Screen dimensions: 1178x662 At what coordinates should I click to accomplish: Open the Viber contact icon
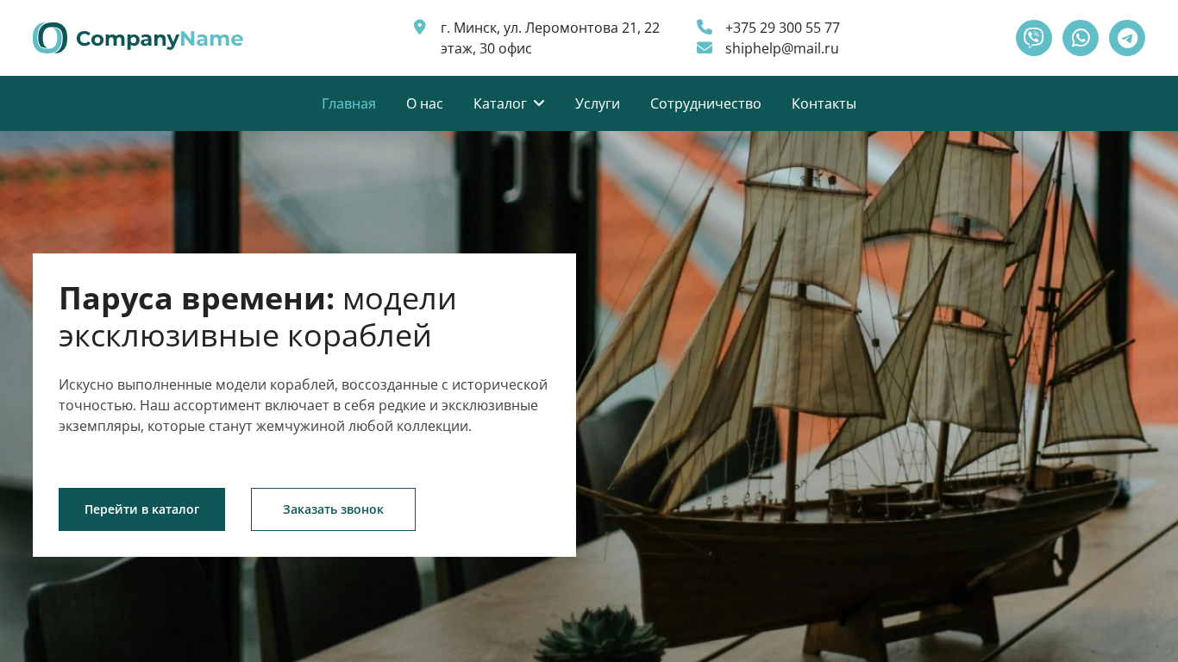1034,38
